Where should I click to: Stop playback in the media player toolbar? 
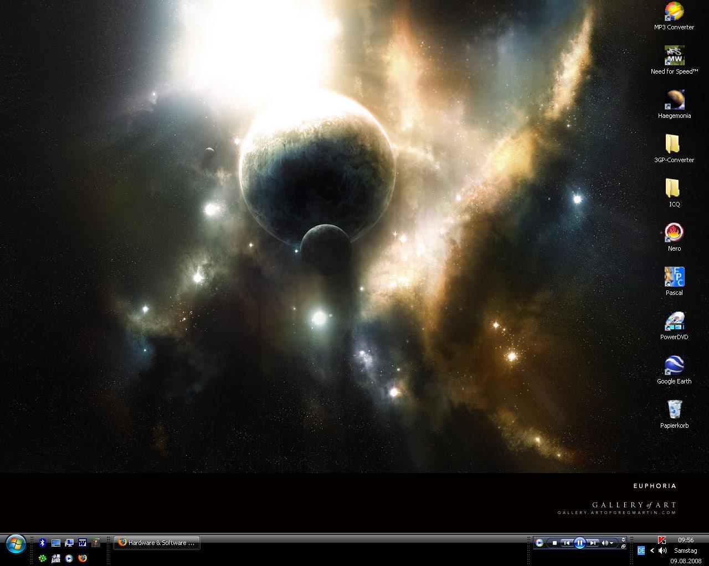(554, 543)
